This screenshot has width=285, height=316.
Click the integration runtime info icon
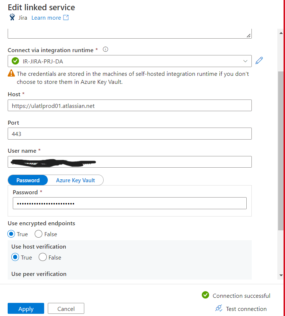coord(105,49)
